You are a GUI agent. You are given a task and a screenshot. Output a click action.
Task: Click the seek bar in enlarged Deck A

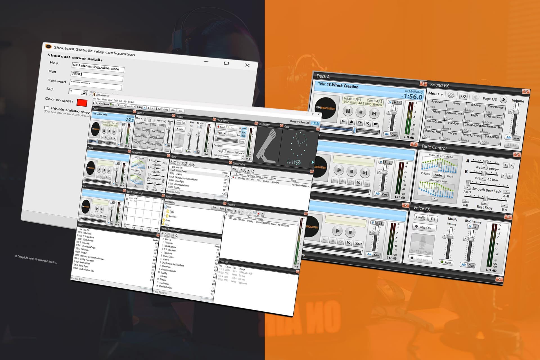click(350, 130)
